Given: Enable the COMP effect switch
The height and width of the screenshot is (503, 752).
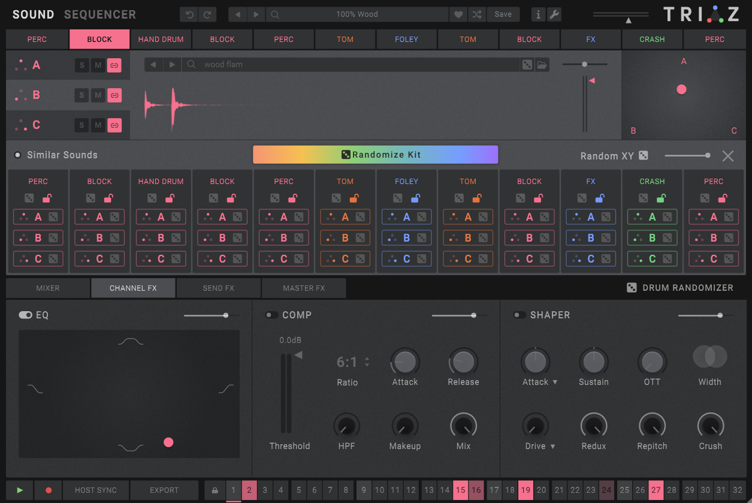Looking at the screenshot, I should tap(272, 315).
